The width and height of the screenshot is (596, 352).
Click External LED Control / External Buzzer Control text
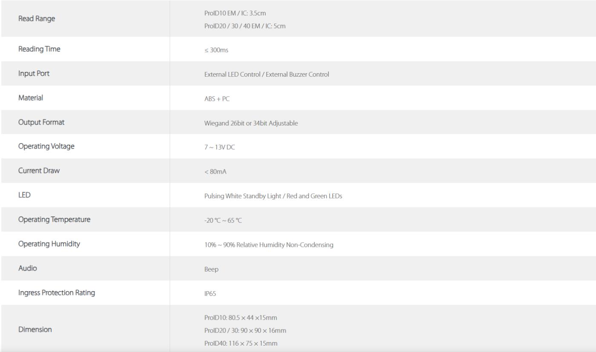(x=266, y=74)
